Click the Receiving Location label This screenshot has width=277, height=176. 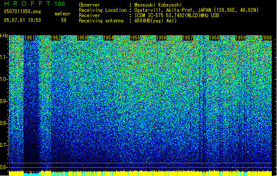tap(103, 10)
